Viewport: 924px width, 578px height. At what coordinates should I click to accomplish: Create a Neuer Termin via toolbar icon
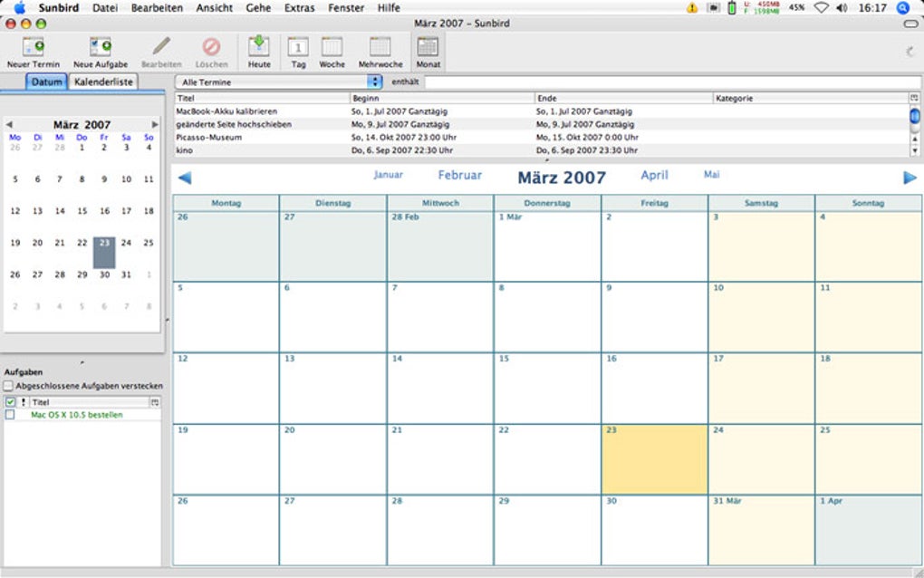pyautogui.click(x=34, y=45)
